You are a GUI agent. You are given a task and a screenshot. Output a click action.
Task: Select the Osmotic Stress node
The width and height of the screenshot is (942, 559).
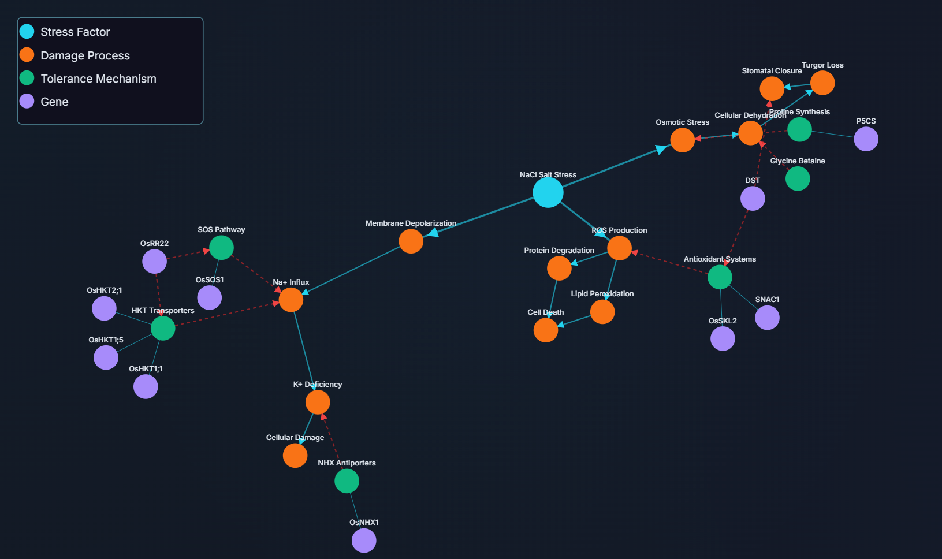[x=682, y=140]
